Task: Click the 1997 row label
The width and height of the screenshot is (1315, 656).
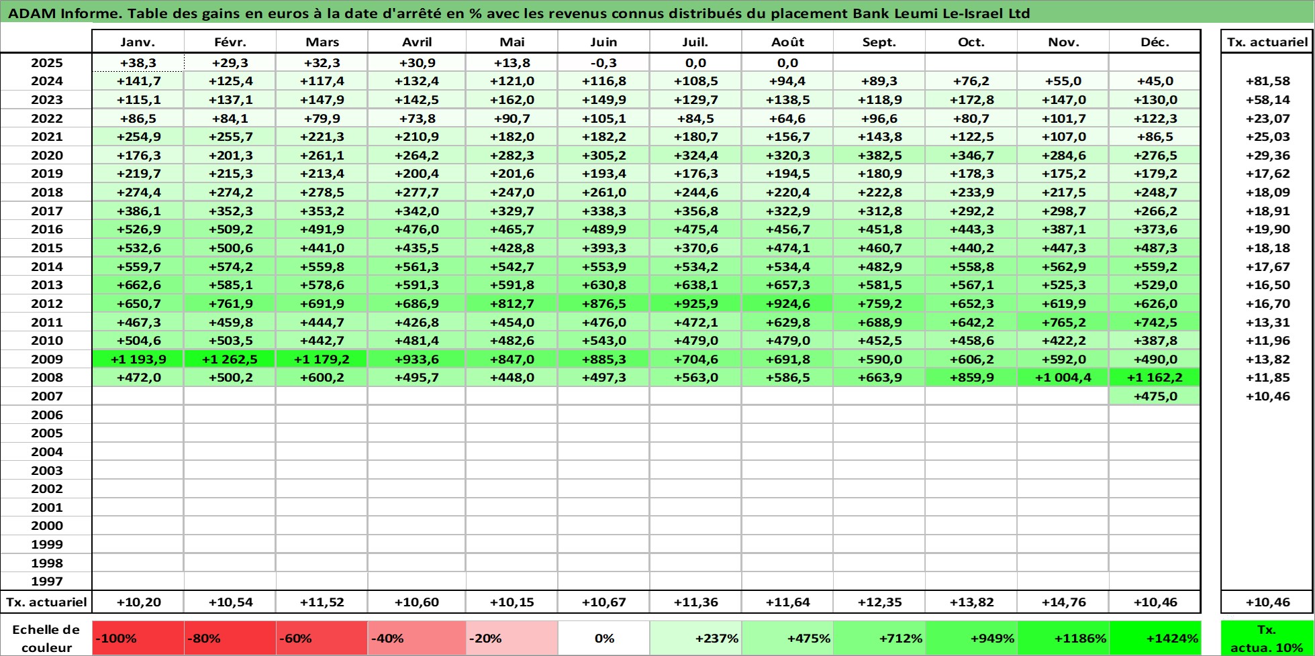Action: 46,581
